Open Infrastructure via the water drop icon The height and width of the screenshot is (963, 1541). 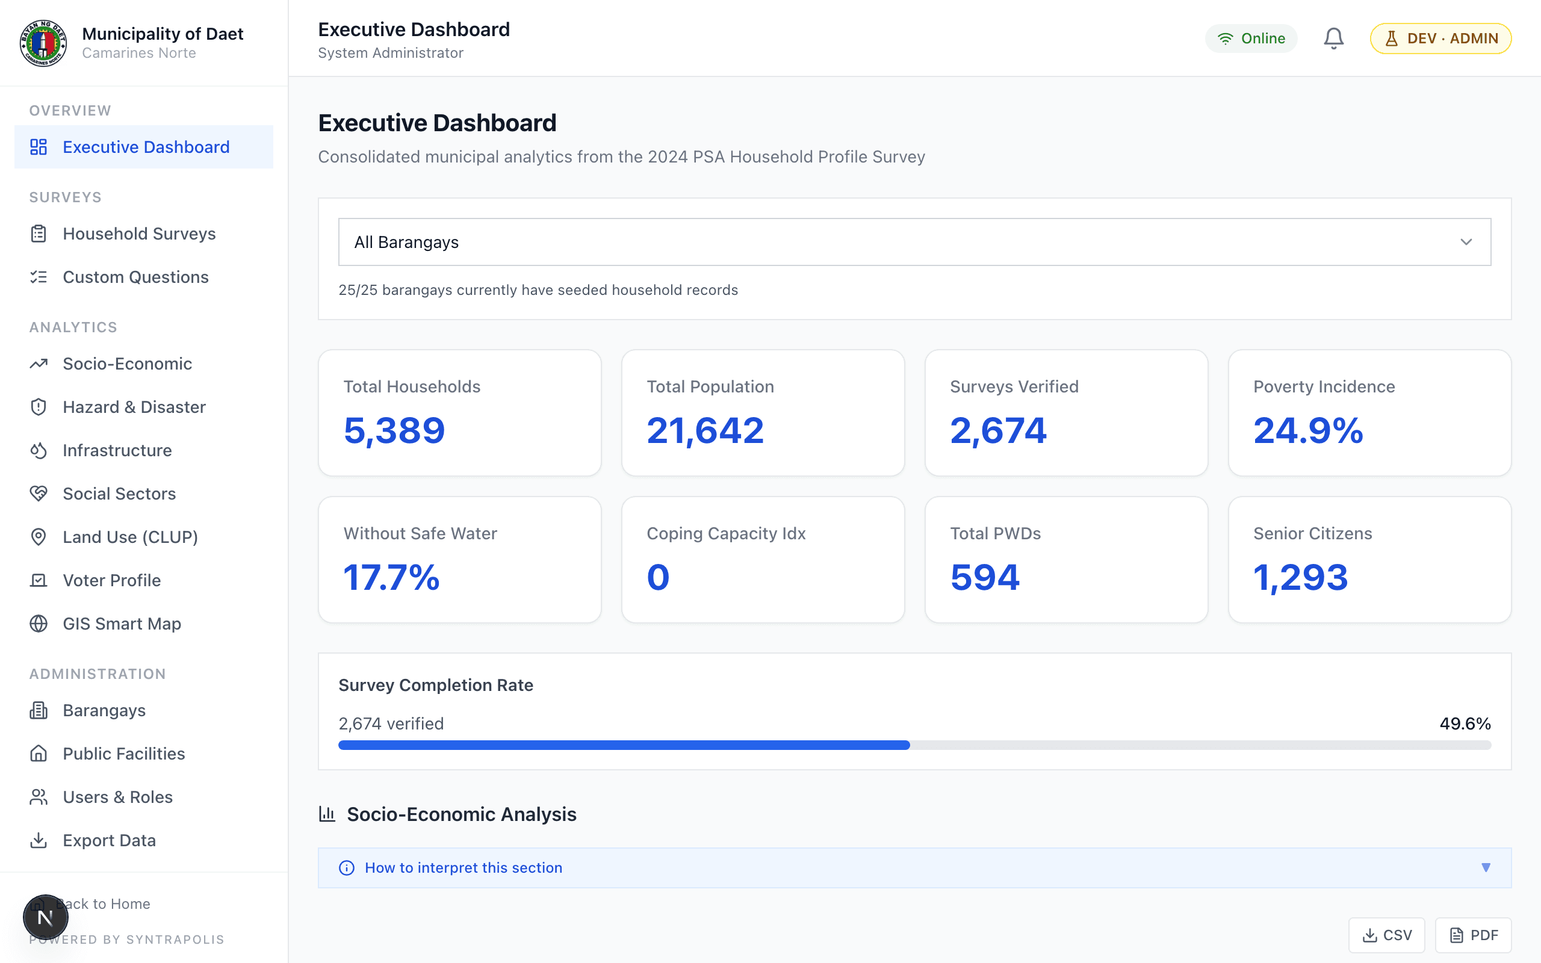[x=38, y=450]
